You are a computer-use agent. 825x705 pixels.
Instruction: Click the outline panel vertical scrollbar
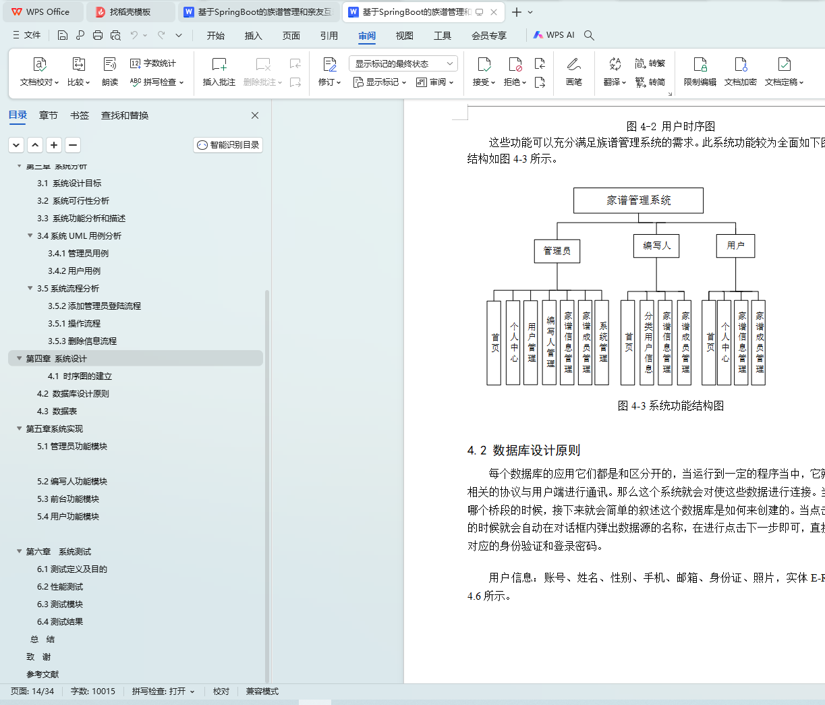click(267, 486)
